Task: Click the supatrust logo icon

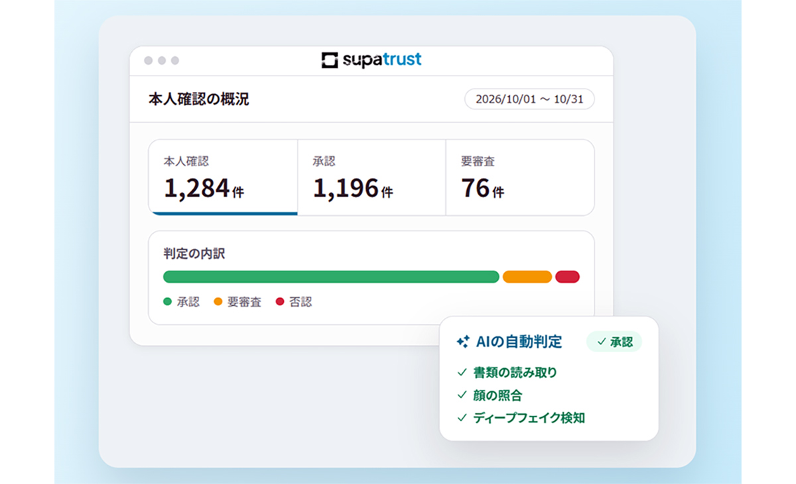Action: 330,60
